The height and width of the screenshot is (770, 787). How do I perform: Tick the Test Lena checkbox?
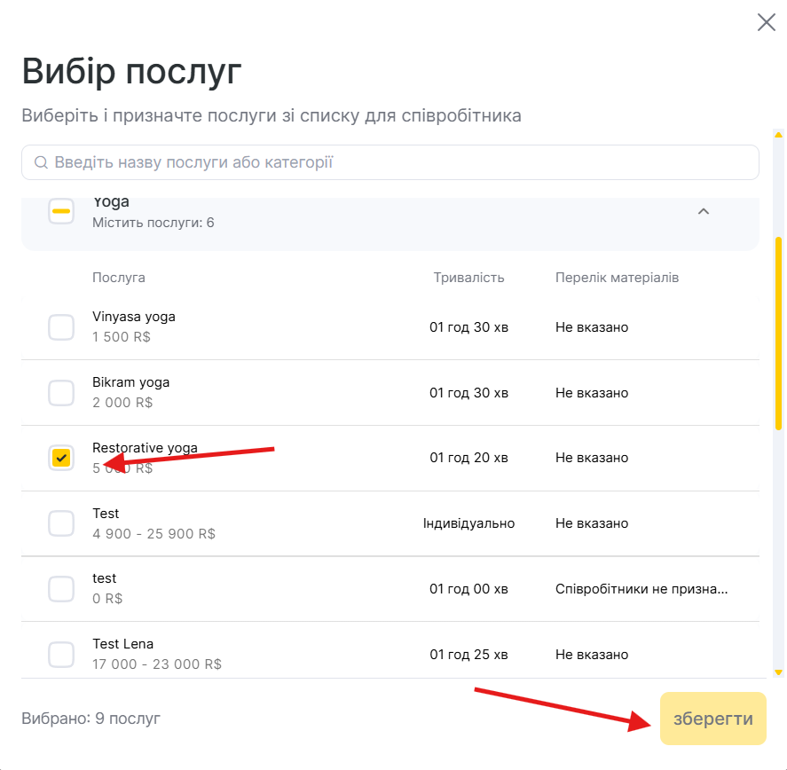click(x=61, y=655)
